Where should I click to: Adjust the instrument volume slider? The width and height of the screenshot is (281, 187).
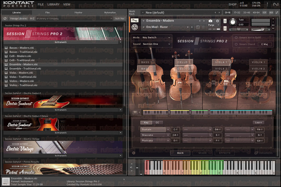click(260, 30)
